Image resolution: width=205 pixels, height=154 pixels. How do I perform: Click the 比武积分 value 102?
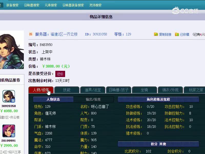148,151
